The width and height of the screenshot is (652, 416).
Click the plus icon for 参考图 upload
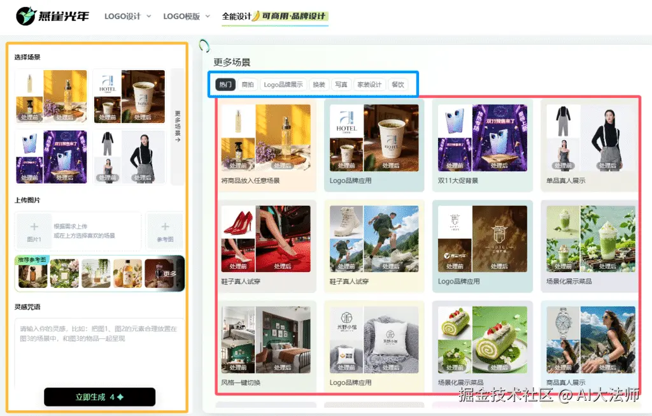click(x=166, y=226)
